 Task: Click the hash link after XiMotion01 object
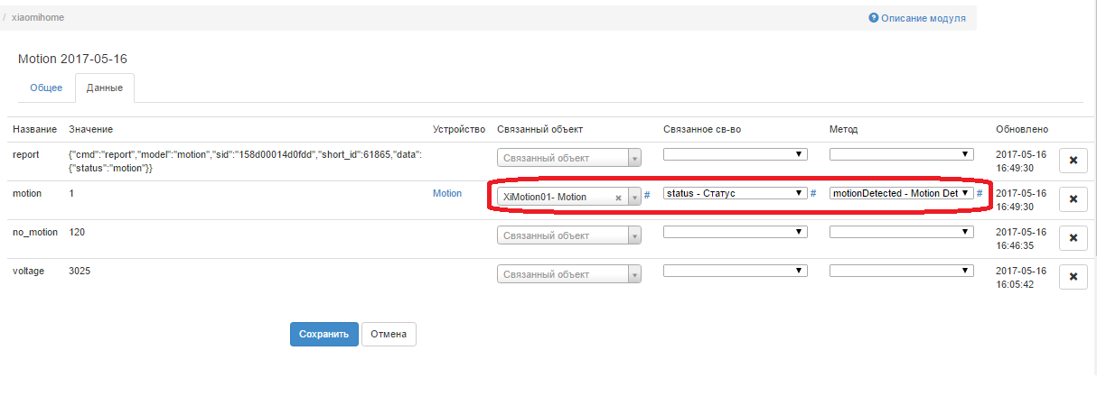(x=647, y=195)
